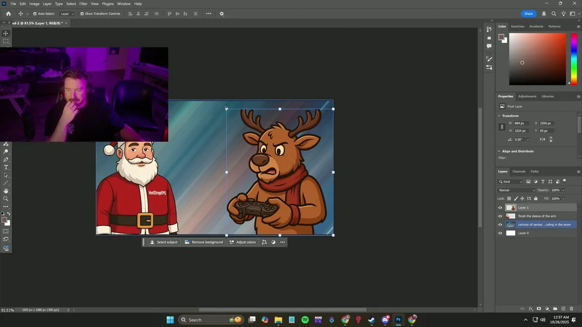582x327 pixels.
Task: Select the Path Selection arrow tool
Action: click(x=6, y=175)
